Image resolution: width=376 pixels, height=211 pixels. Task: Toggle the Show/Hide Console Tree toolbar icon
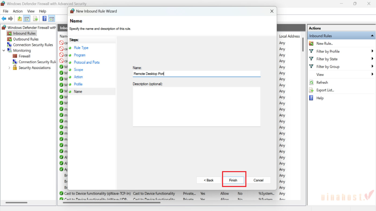point(27,18)
